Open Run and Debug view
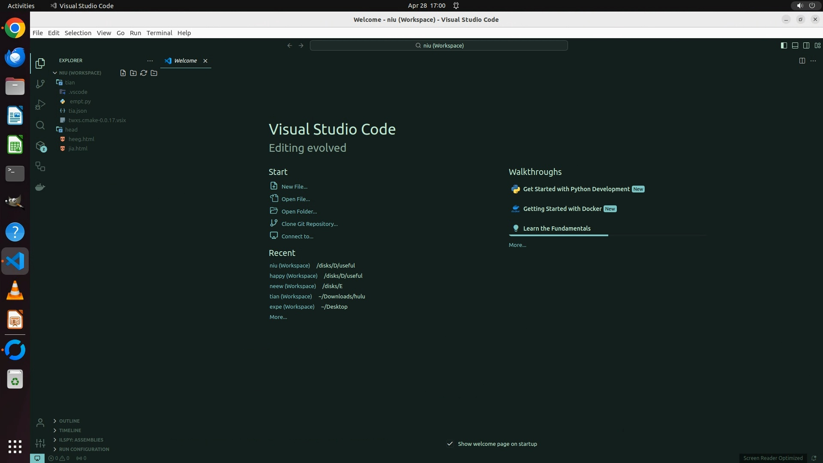Screen dimensions: 823x463 [40, 105]
